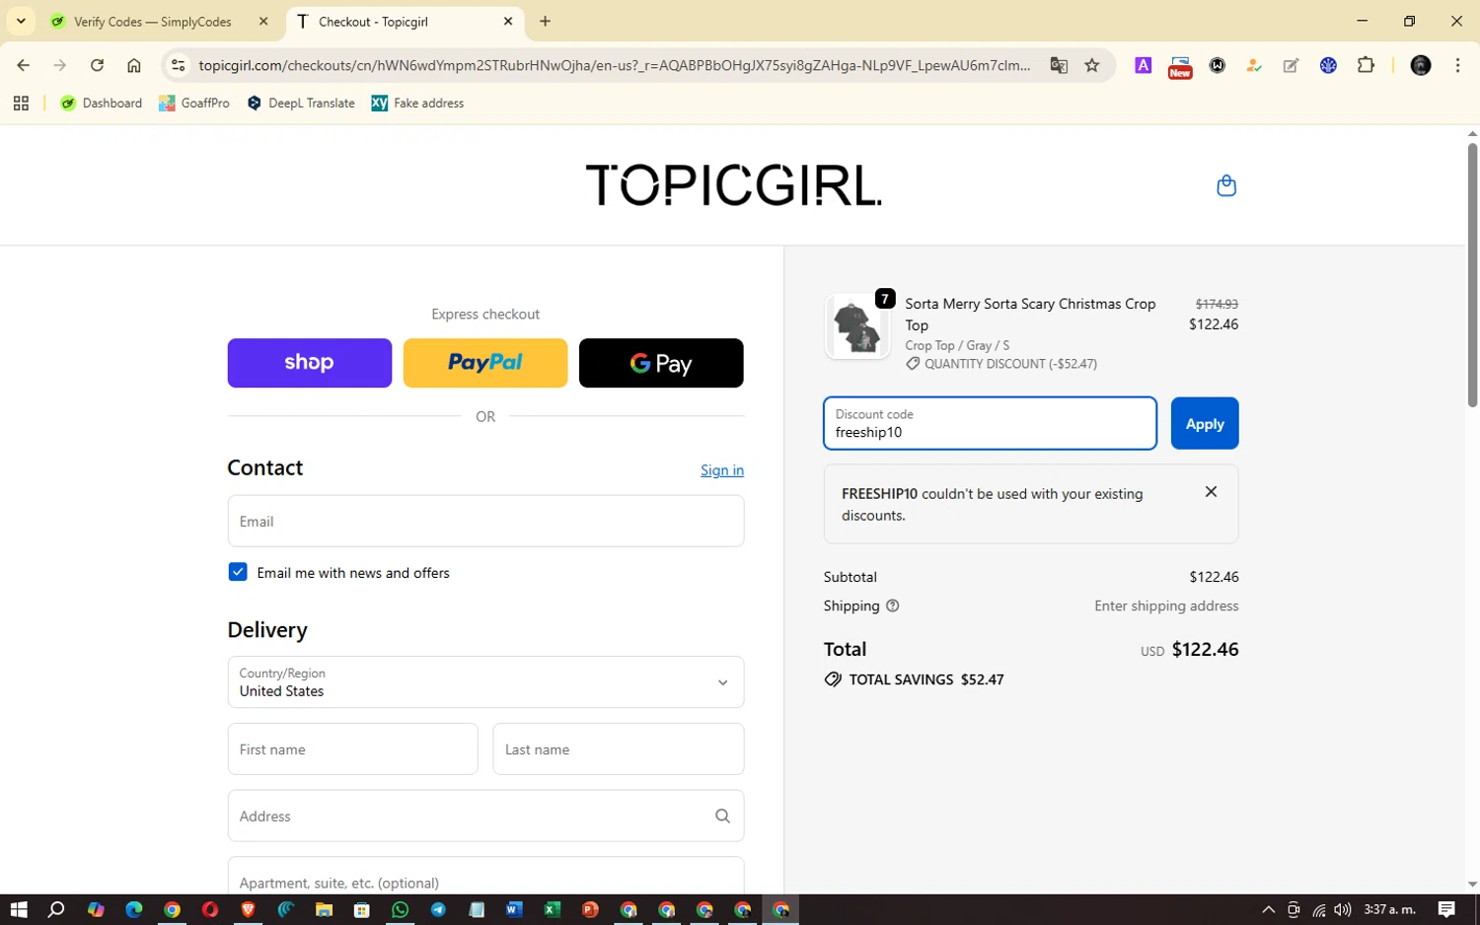Click the Christmas Crop Top product thumbnail
1480x925 pixels.
click(856, 325)
